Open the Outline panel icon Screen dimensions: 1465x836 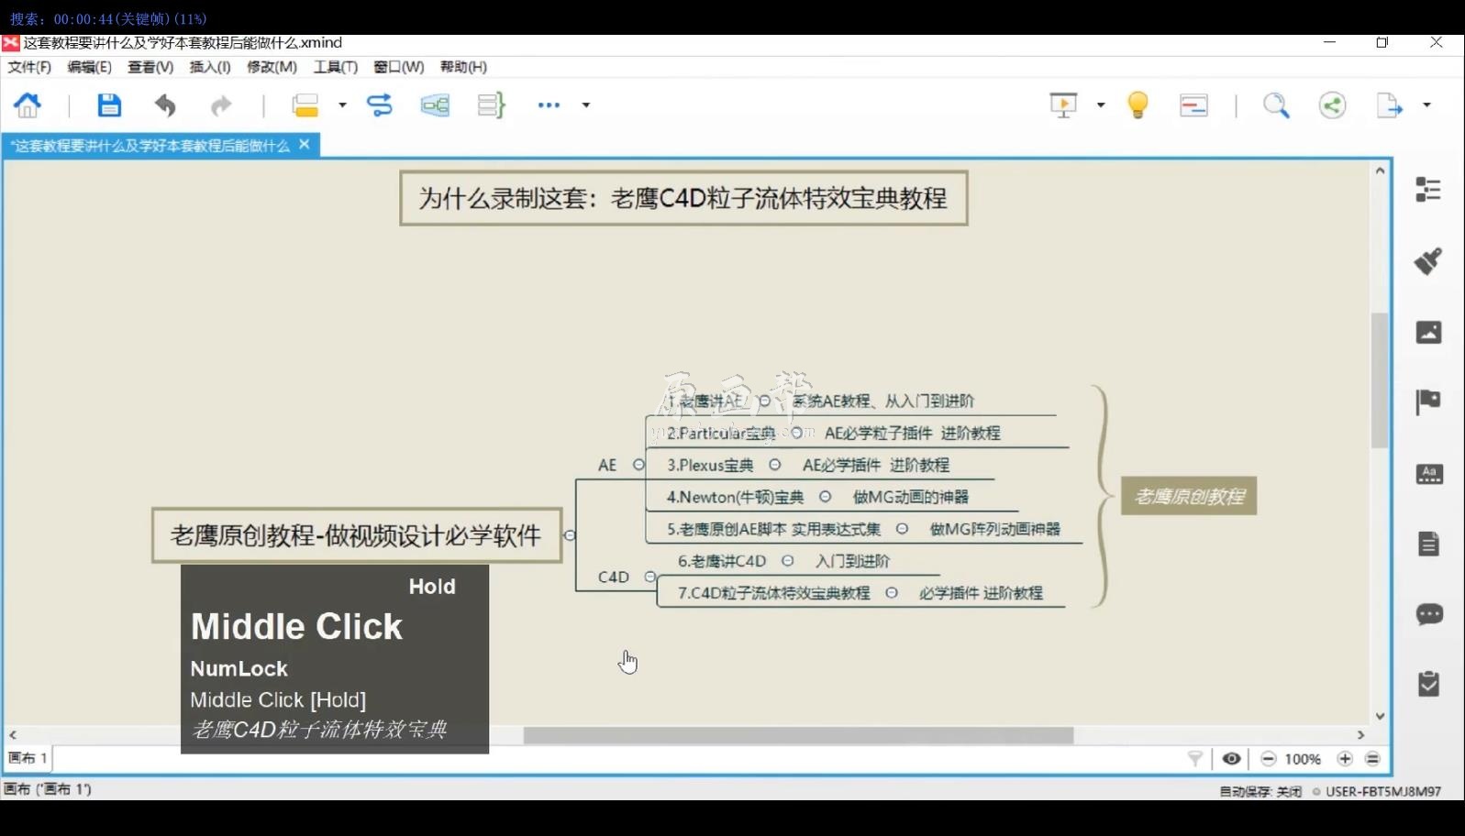tap(1428, 190)
